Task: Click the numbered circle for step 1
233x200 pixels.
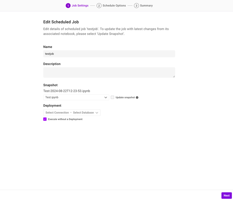Action: click(68, 5)
